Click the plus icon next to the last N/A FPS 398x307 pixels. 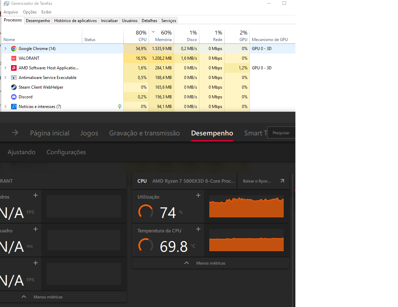pyautogui.click(x=36, y=263)
